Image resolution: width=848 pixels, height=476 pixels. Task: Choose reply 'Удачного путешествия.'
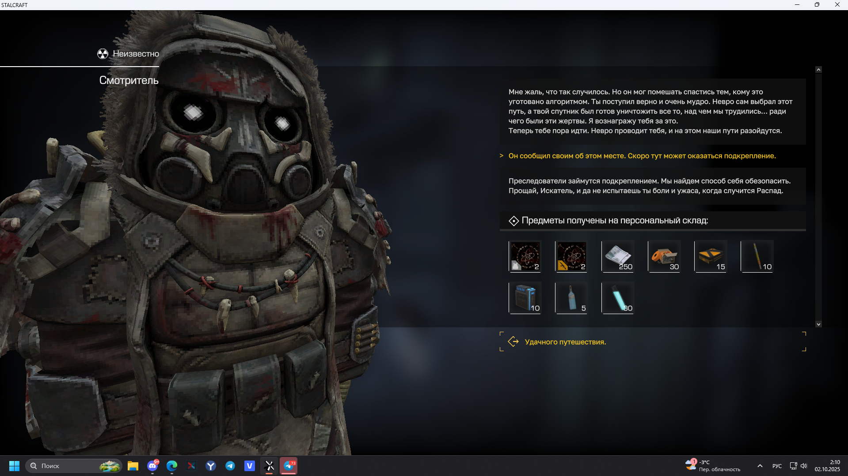click(565, 342)
